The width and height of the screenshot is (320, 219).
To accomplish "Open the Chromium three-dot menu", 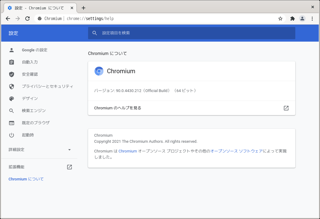I will point(312,19).
